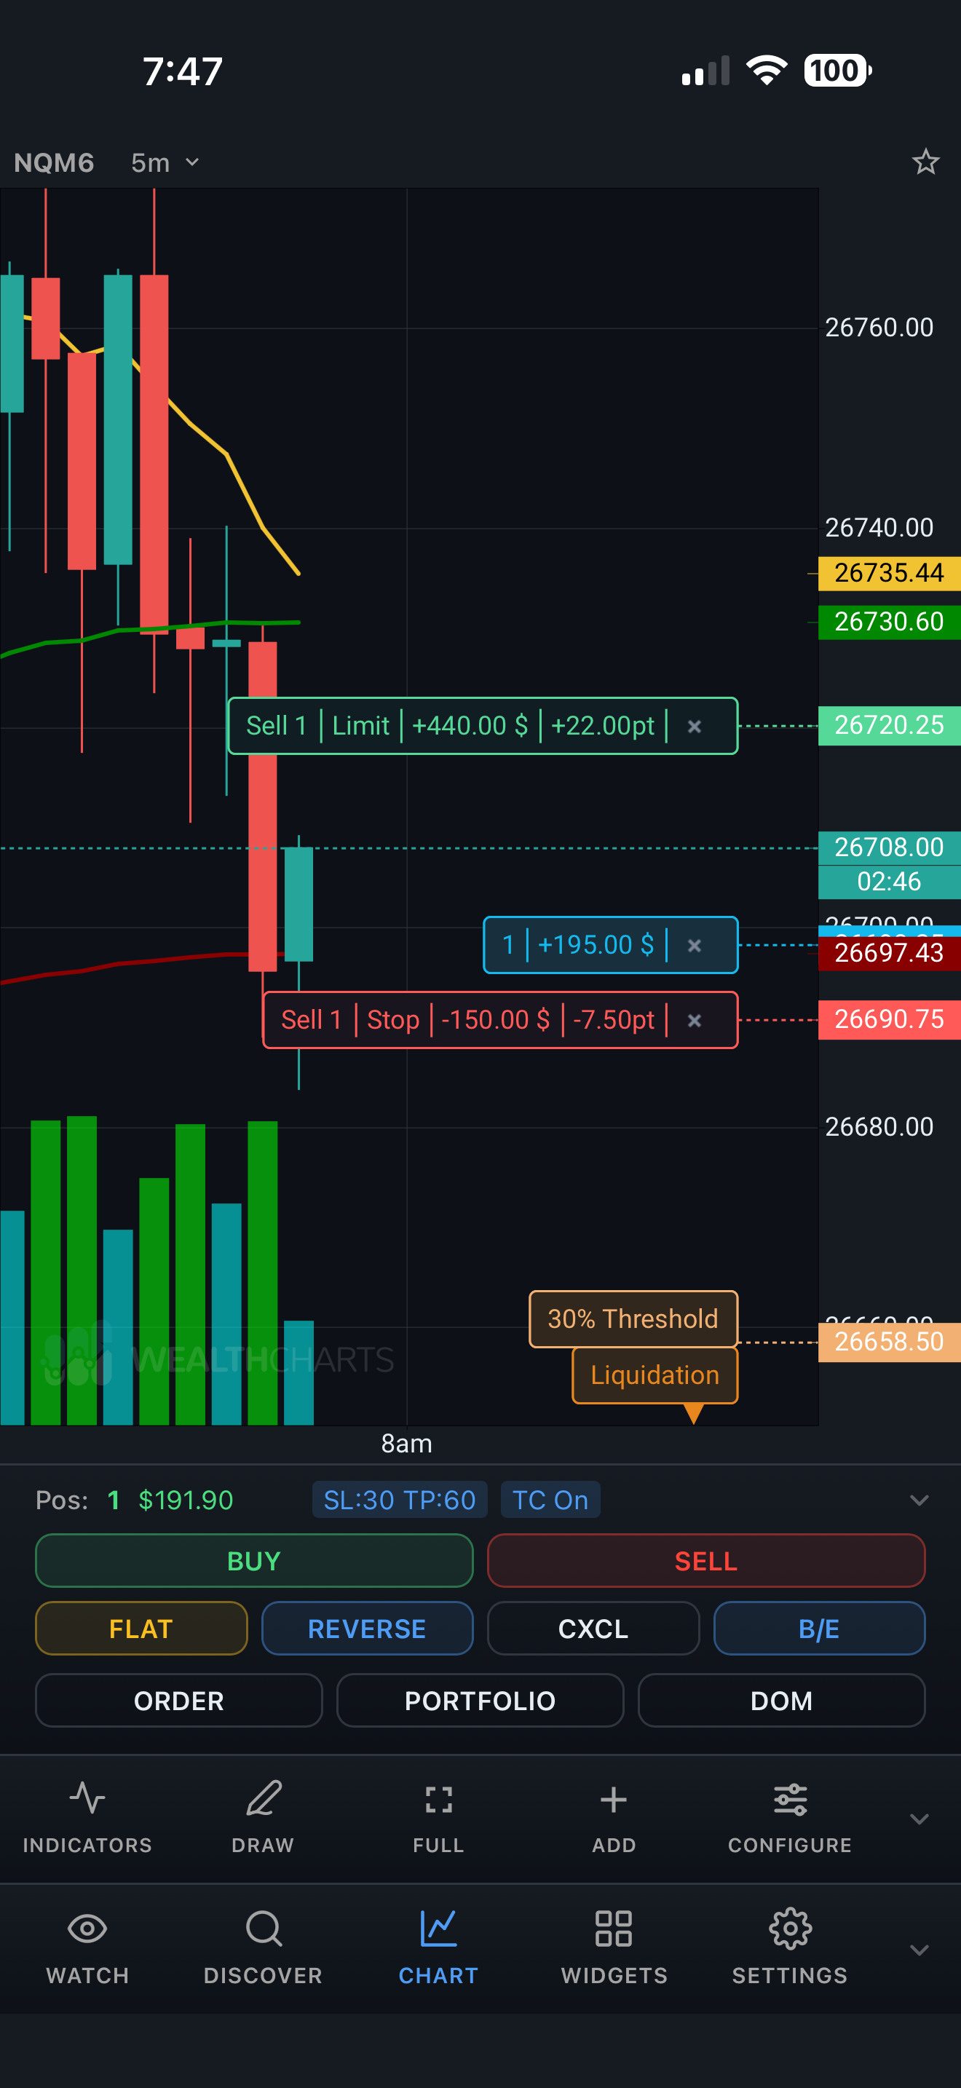Open the Configure sliders icon
This screenshot has width=961, height=2088.
(x=789, y=1814)
